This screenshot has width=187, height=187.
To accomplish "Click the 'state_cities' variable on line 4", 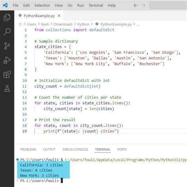I will coord(48,47).
